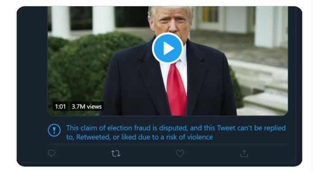Click the reply speech bubble icon

tap(51, 153)
